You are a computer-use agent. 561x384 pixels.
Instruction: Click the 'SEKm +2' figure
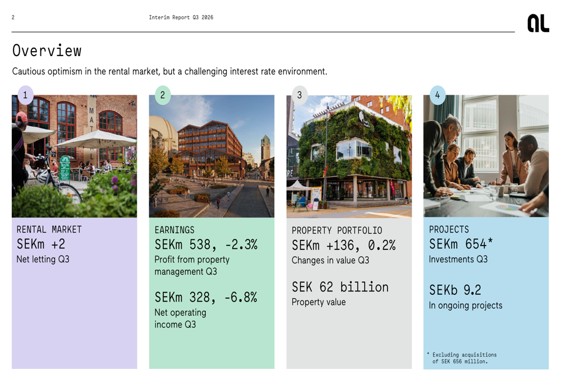41,244
